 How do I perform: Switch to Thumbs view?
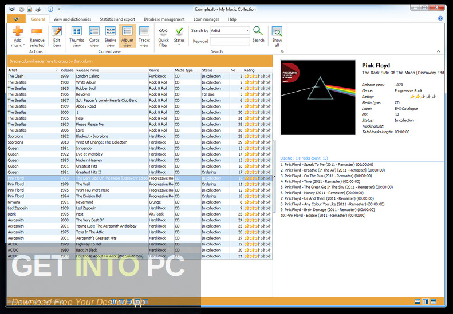[x=77, y=37]
